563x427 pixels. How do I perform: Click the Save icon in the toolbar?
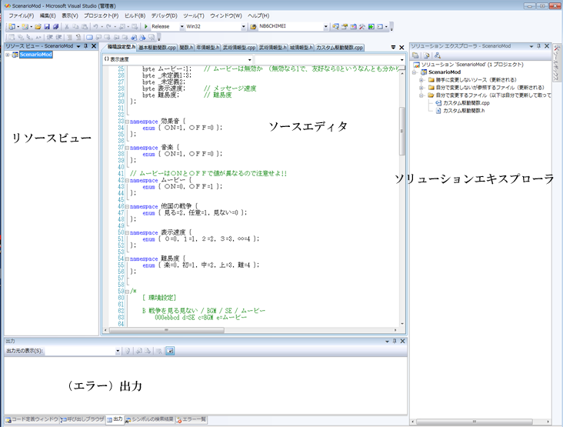pos(47,26)
